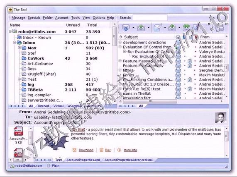This screenshot has height=177, width=237.
Task: Switch to the Unread folder tab
Action: point(43,106)
